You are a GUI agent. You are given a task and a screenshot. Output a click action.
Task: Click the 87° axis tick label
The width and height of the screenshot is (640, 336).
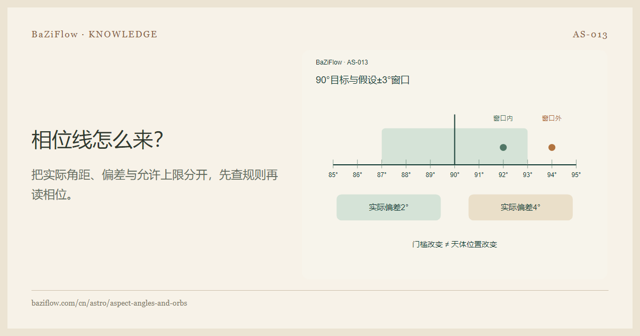coord(381,174)
